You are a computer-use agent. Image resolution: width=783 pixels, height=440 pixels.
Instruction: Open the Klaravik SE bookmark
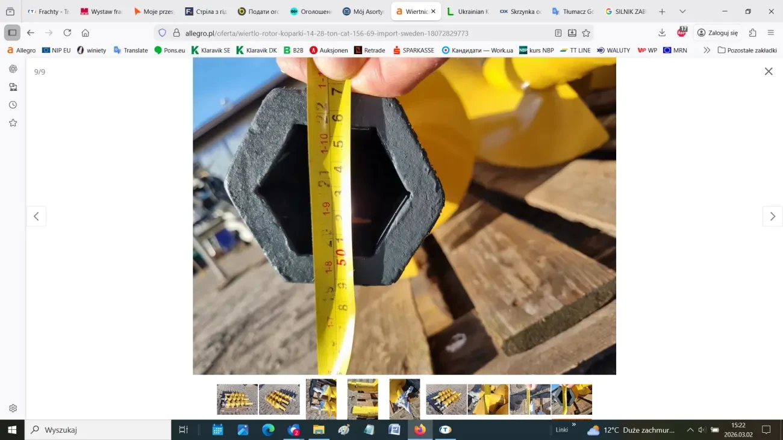[211, 51]
